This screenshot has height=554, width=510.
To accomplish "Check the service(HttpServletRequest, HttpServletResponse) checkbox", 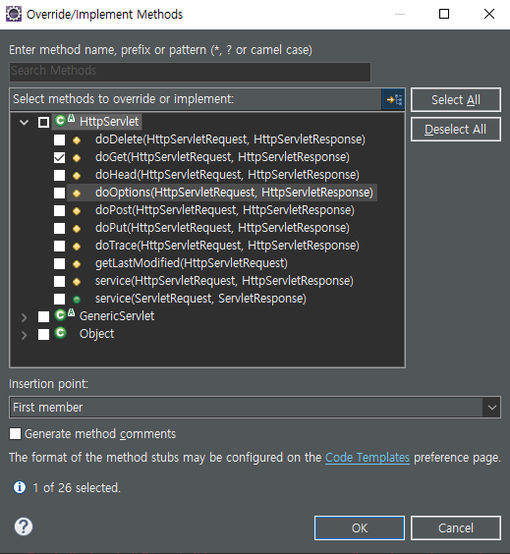I will point(59,281).
